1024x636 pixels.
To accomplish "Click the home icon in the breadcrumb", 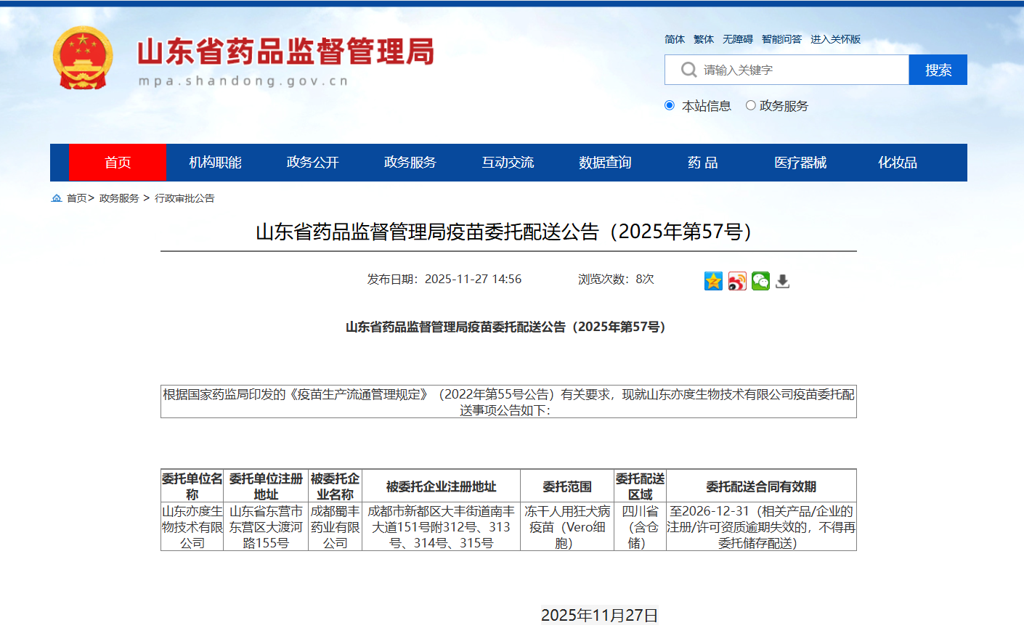I will coord(55,198).
